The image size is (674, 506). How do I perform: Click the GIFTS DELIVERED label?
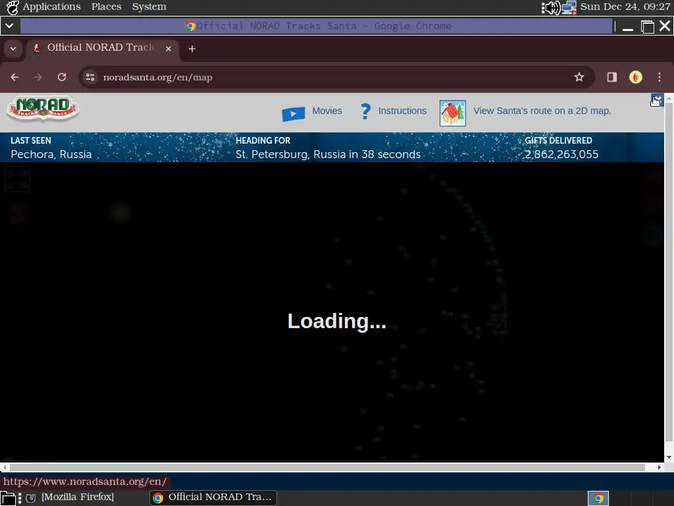558,141
